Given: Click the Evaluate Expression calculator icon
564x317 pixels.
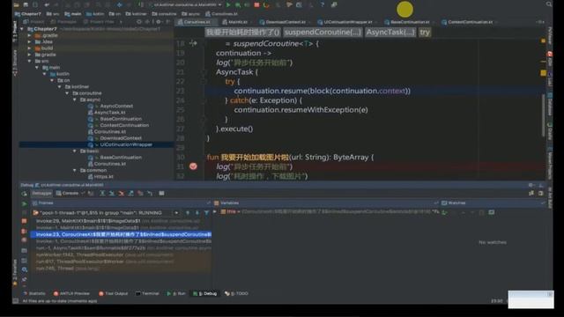Looking at the screenshot, I should click(x=161, y=194).
